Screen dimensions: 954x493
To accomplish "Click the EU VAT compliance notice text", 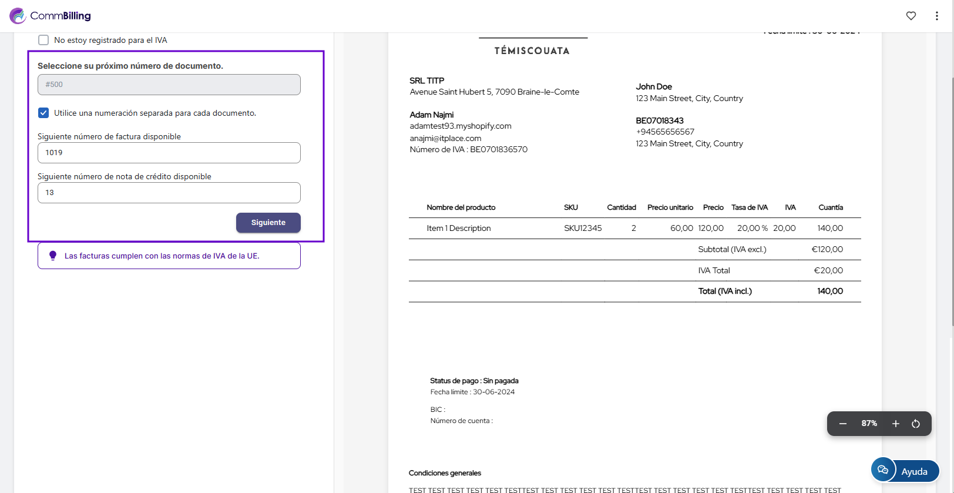I will click(x=162, y=256).
